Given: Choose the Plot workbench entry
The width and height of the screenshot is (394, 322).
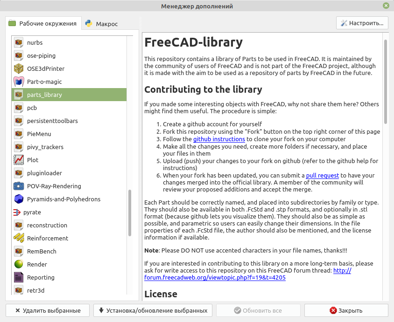Looking at the screenshot, I should [x=69, y=160].
